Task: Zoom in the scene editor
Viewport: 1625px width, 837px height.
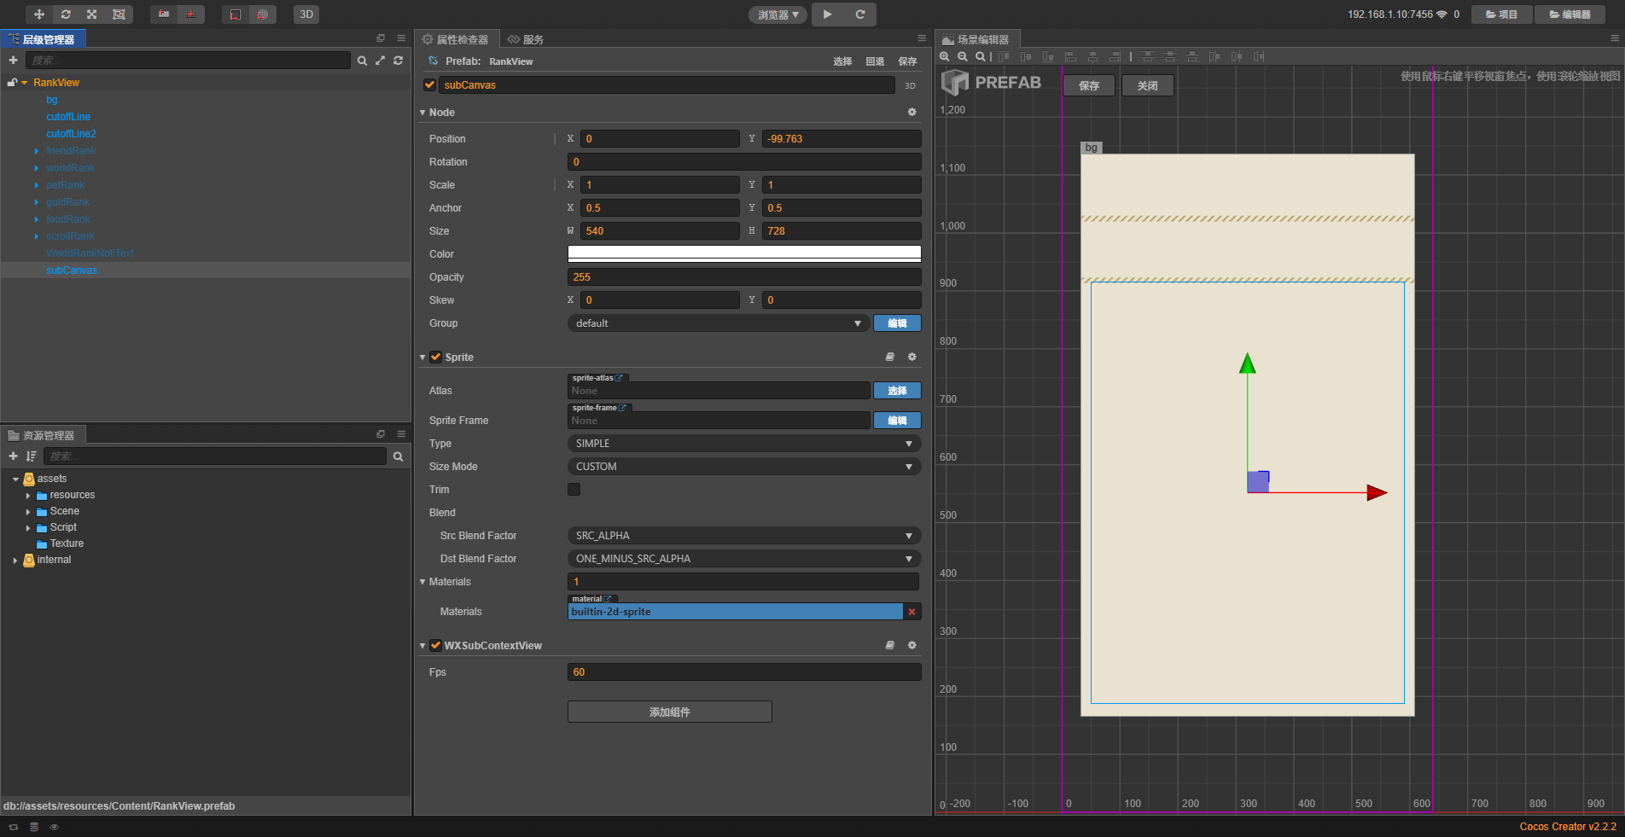Action: [945, 57]
